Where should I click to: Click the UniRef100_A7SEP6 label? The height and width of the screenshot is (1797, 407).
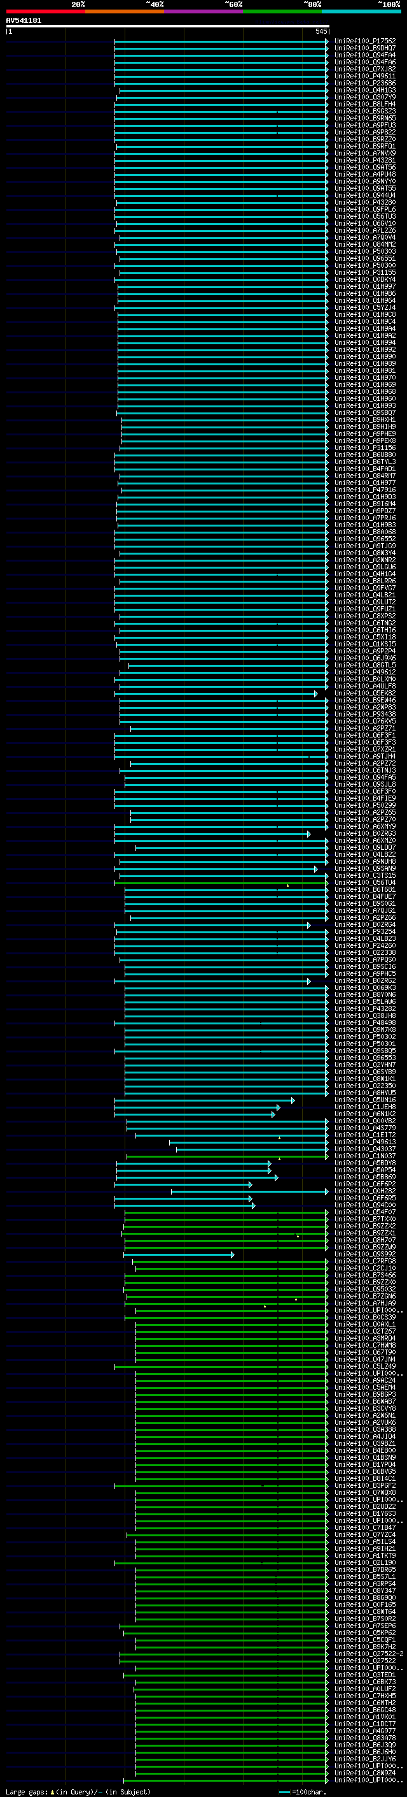coord(364,1626)
